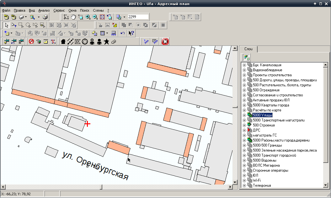Expand the 5000 Водоемы tree node

(244, 160)
